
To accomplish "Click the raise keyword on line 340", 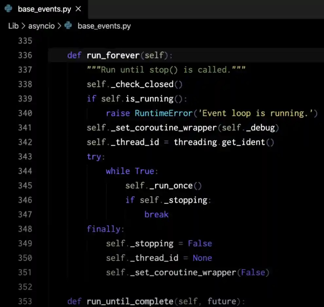I will coord(118,113).
